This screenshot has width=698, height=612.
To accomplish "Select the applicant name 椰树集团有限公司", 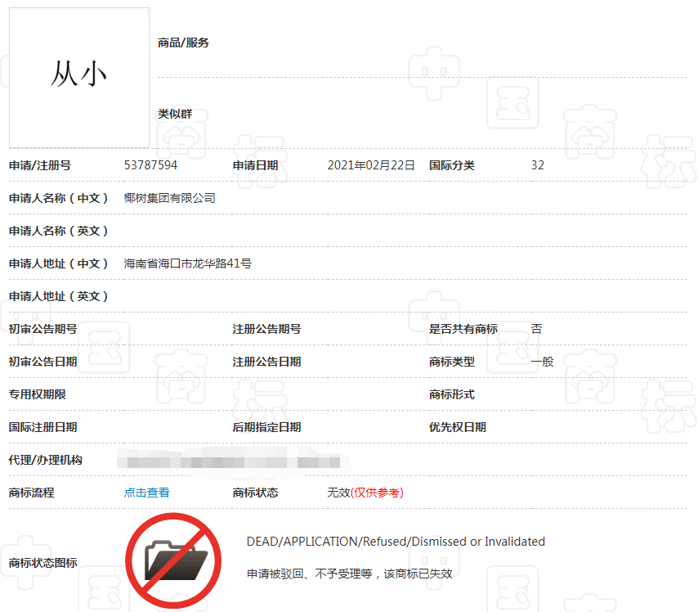I will click(x=170, y=198).
